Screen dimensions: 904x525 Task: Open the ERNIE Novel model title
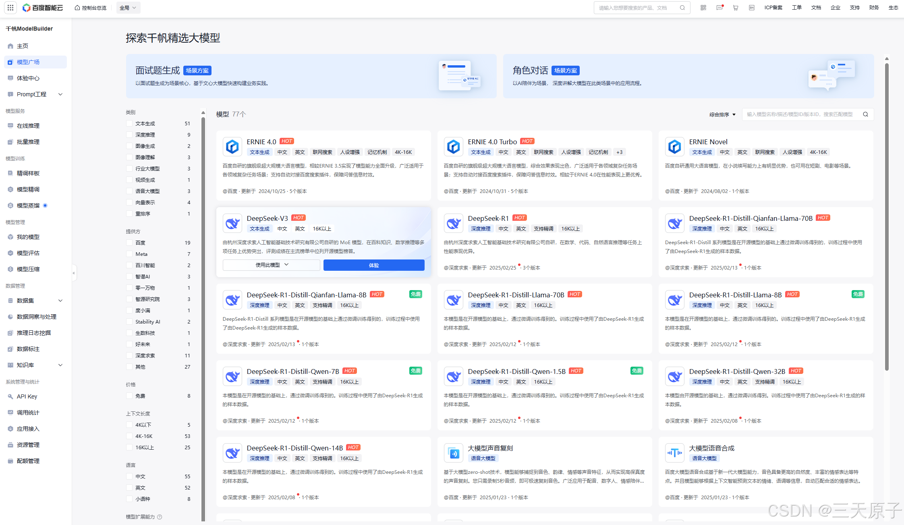tap(708, 142)
